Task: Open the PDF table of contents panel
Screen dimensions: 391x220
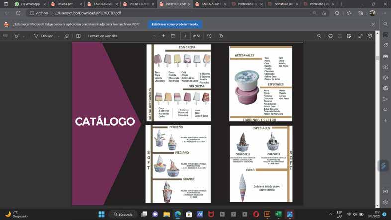Action: click(x=5, y=36)
